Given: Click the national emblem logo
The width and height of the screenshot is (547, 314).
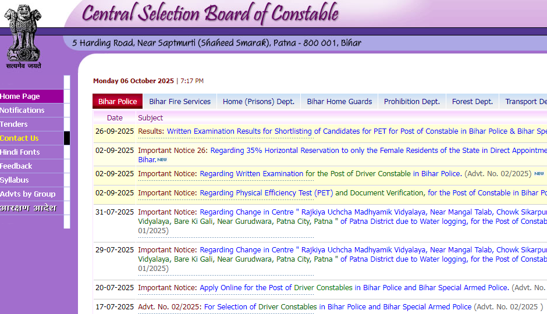Looking at the screenshot, I should 24,35.
